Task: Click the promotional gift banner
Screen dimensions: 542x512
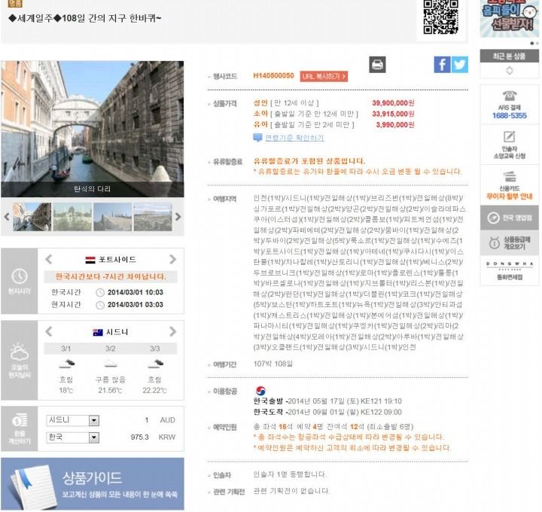Action: [510, 18]
